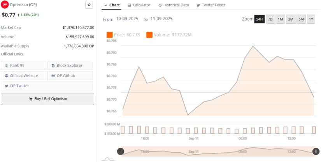
Task: Click the Github icon beside OP Github
Action: (x=53, y=76)
